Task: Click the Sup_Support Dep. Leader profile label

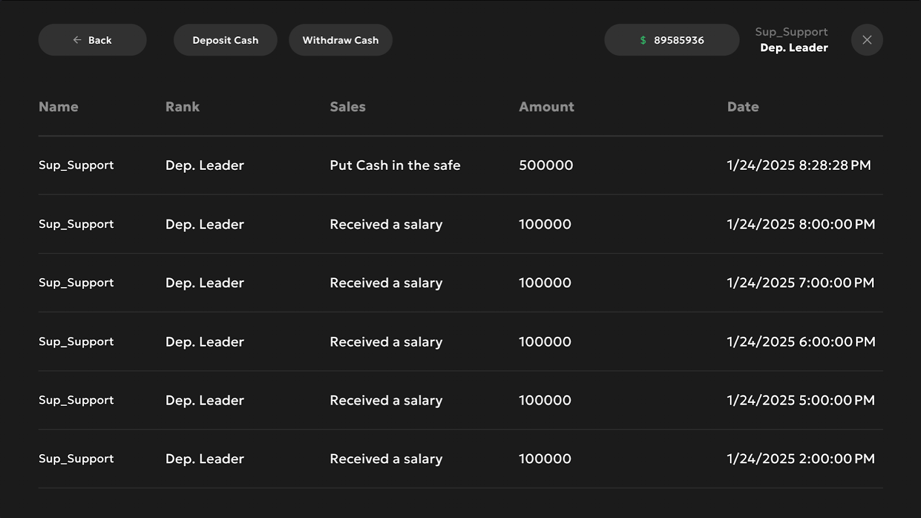Action: [792, 40]
